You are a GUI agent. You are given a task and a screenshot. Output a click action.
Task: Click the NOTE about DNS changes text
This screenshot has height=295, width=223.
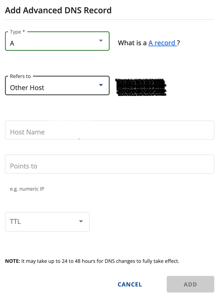[x=92, y=261]
